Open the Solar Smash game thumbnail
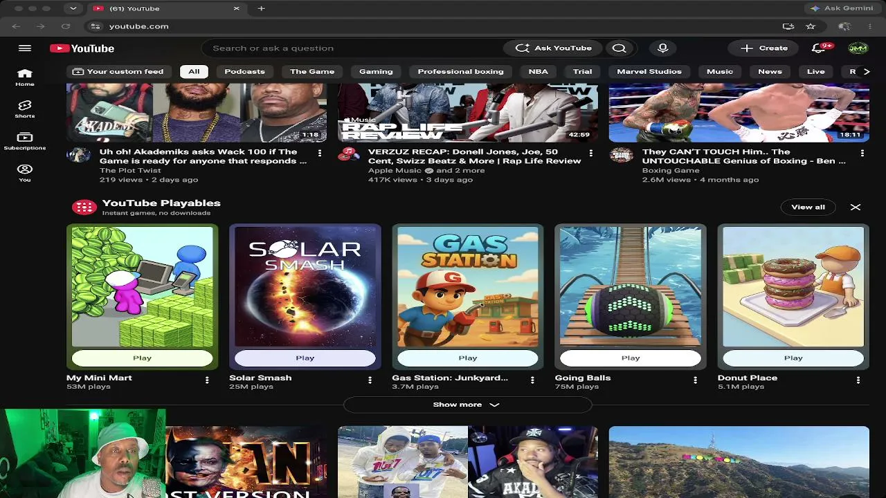This screenshot has height=498, width=886. tap(305, 287)
